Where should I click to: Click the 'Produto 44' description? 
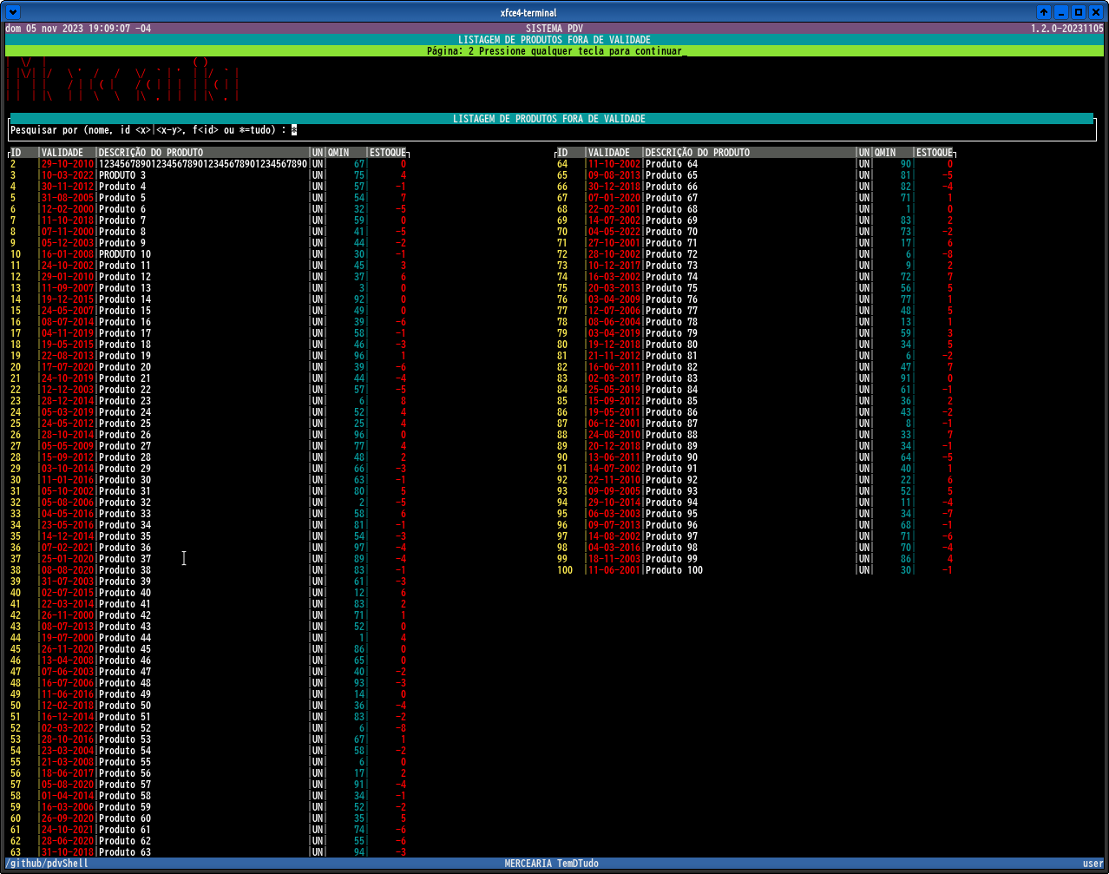click(x=125, y=638)
